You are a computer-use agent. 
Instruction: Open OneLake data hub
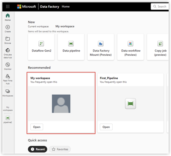(x=8, y=53)
